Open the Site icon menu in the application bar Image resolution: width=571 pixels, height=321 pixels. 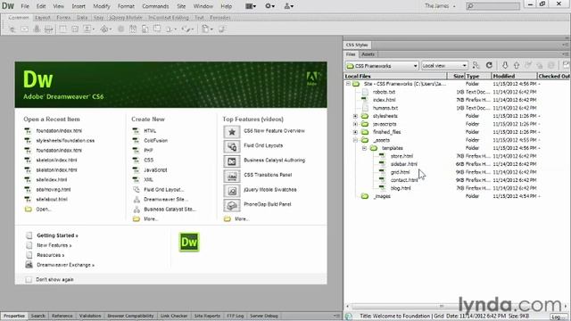(x=289, y=6)
